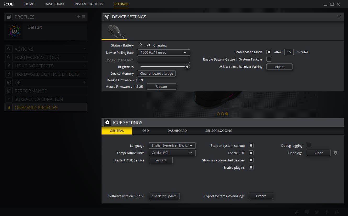
Task: Toggle the Enable plugins checkbox
Action: (251, 167)
